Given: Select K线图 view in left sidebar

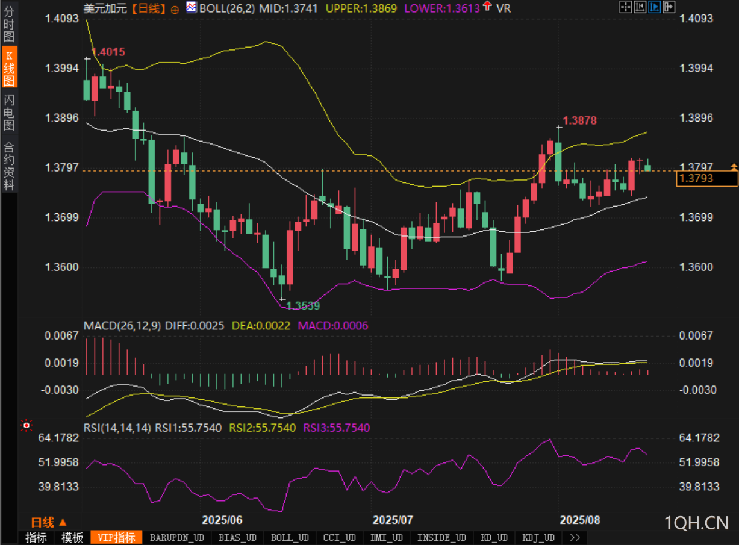Looking at the screenshot, I should (9, 67).
